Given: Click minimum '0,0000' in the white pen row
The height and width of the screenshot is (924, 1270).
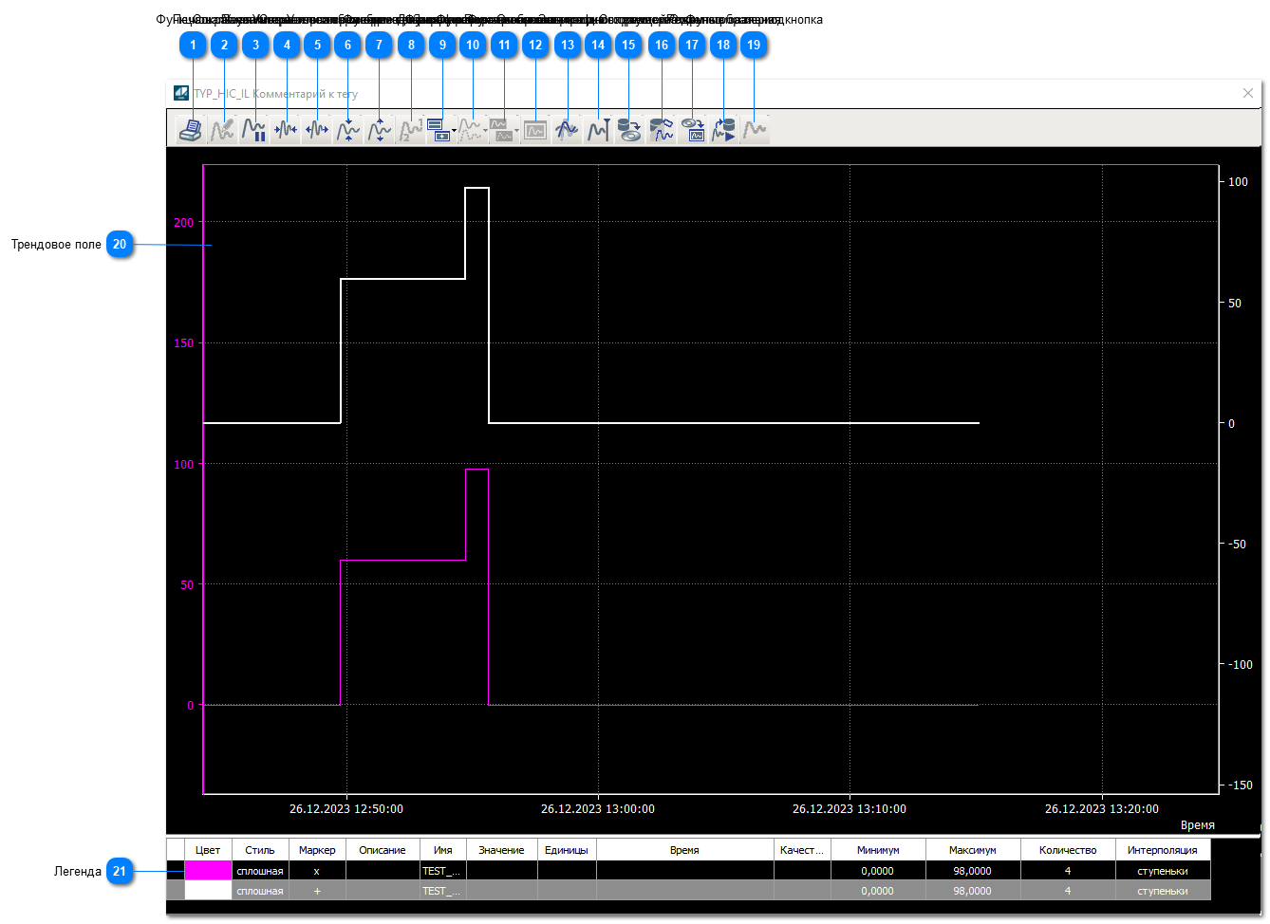Looking at the screenshot, I should 878,891.
